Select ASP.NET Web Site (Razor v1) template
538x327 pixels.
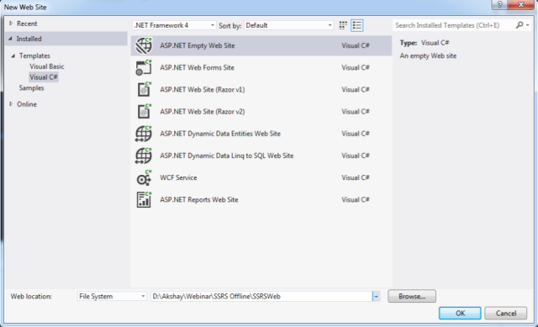[x=261, y=90]
